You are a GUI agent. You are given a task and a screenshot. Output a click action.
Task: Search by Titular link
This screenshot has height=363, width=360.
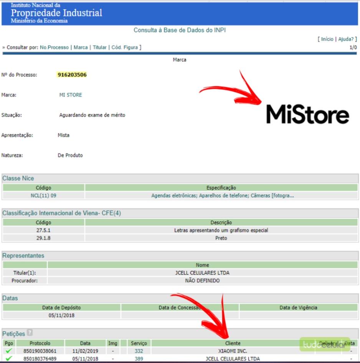[x=100, y=48]
